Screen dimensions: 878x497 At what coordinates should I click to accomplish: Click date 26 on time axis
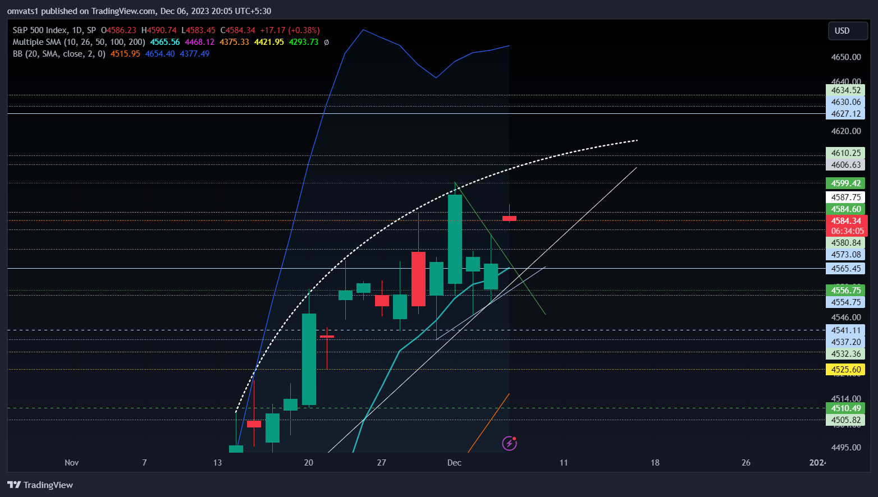coord(746,463)
